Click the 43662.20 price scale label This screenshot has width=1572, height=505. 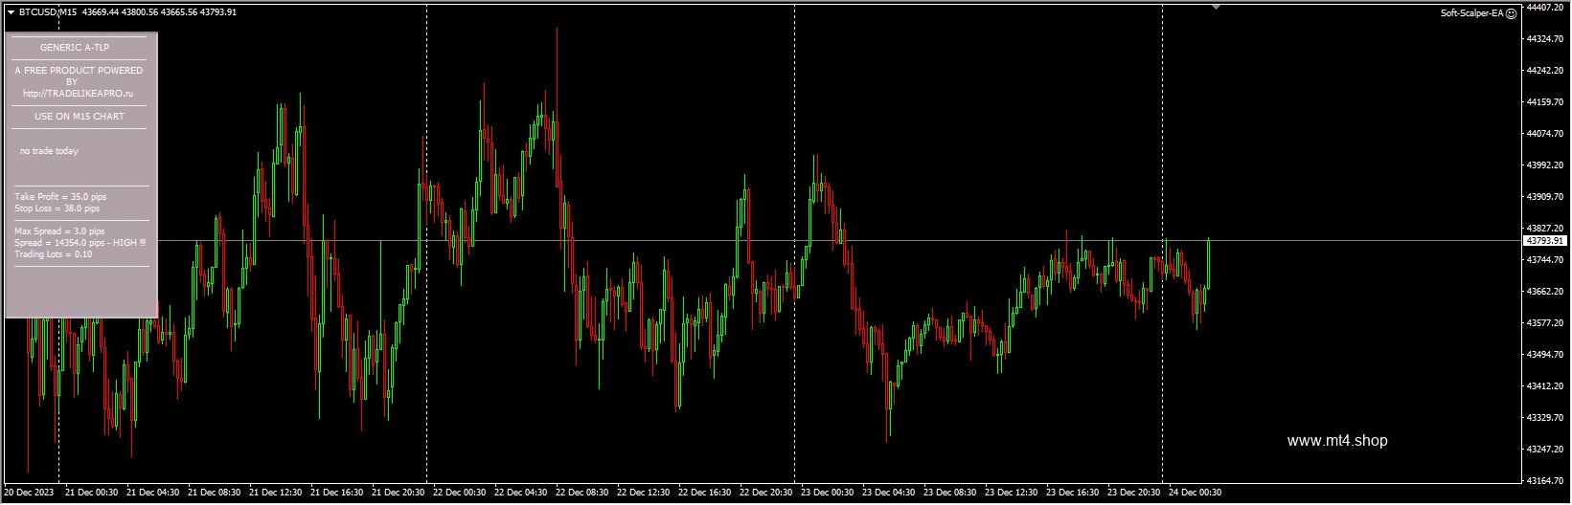pos(1545,292)
